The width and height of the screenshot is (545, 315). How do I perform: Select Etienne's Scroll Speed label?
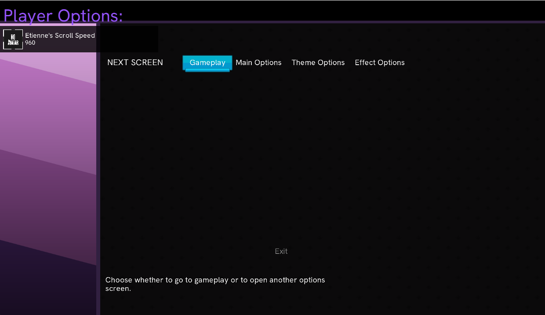60,36
